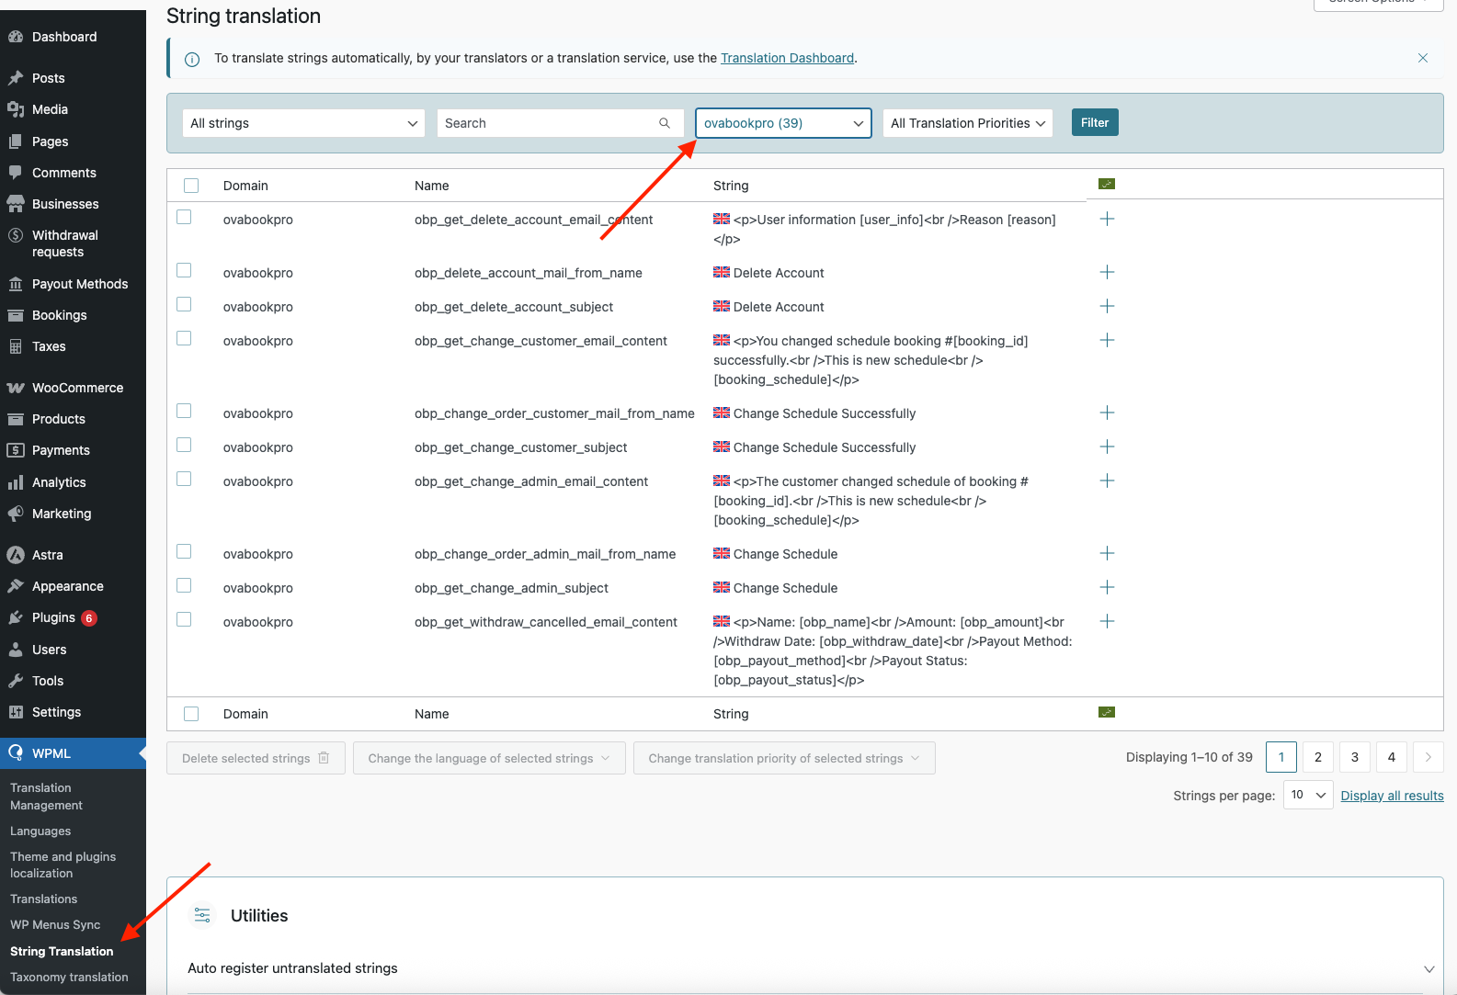Click the Media icon in the sidebar
The height and width of the screenshot is (995, 1457).
click(x=16, y=109)
